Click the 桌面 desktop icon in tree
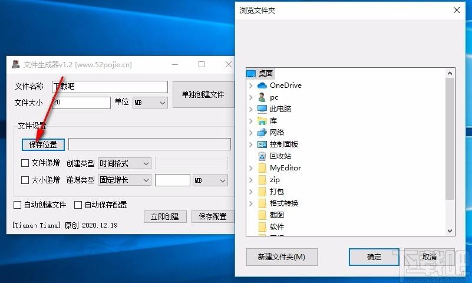 point(251,74)
